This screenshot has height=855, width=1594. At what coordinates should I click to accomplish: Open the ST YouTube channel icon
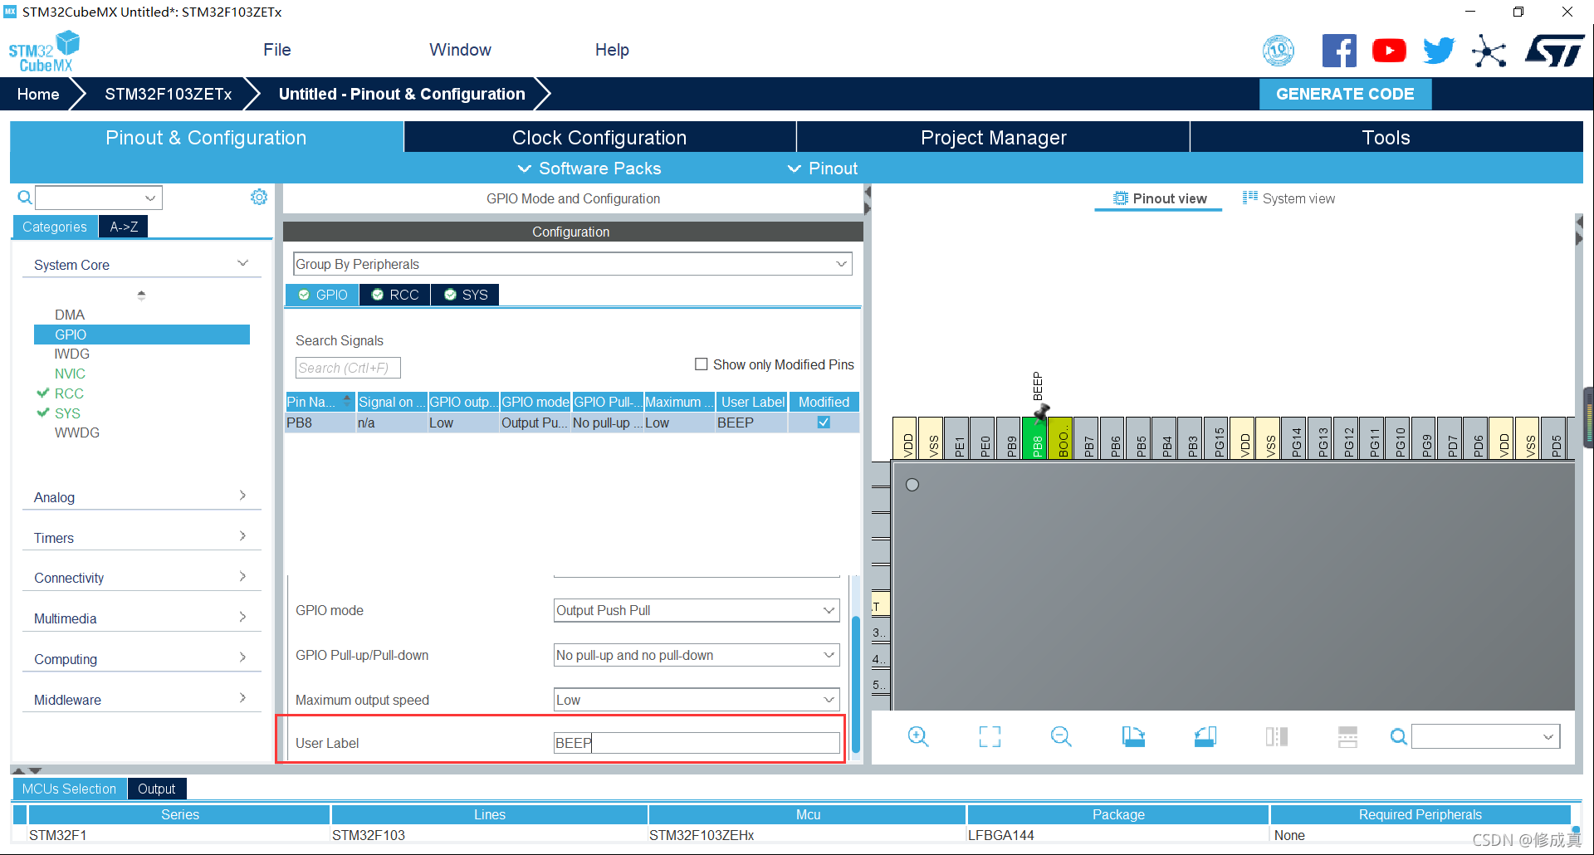click(1389, 51)
